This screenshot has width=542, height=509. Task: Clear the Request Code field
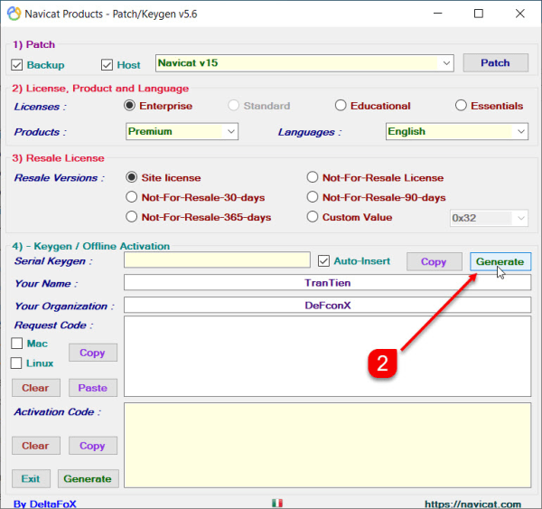click(x=36, y=388)
